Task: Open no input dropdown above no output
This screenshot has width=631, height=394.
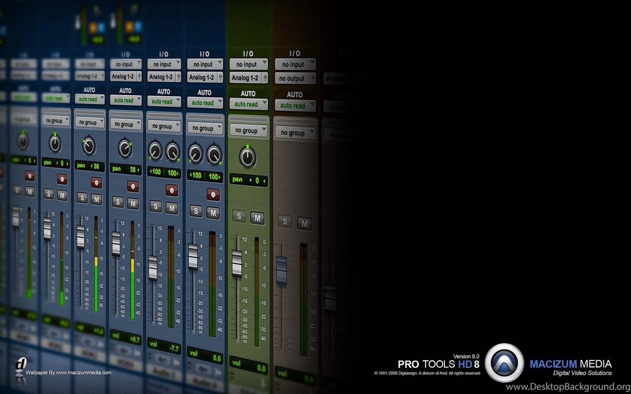Action: point(295,64)
